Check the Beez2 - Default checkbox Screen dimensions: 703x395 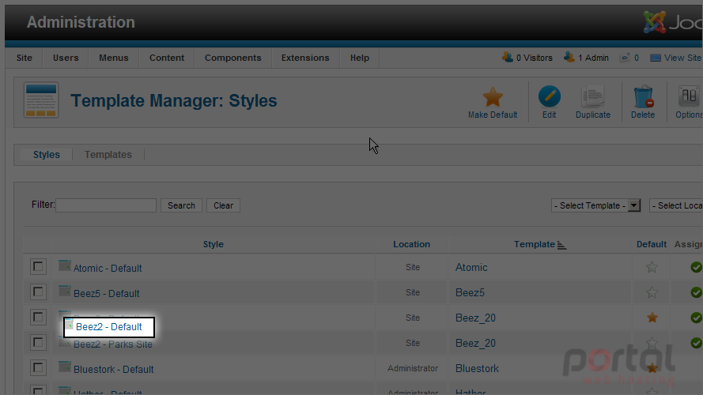click(38, 317)
